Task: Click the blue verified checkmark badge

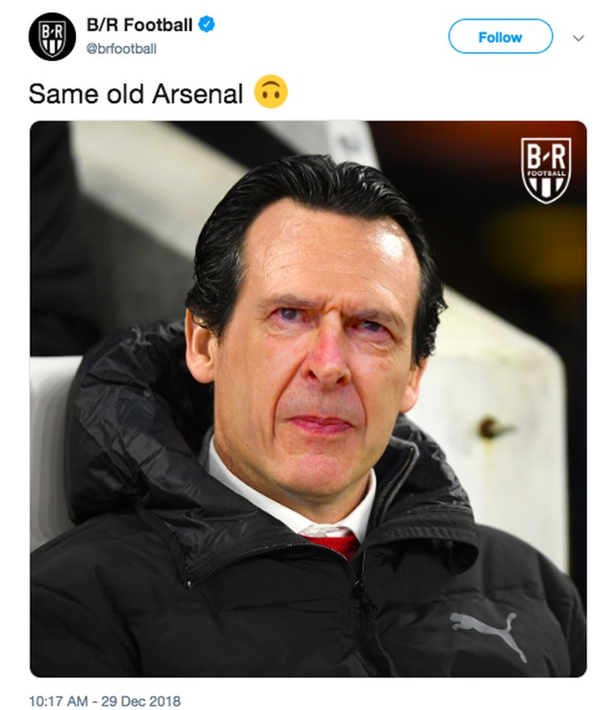Action: [x=207, y=24]
